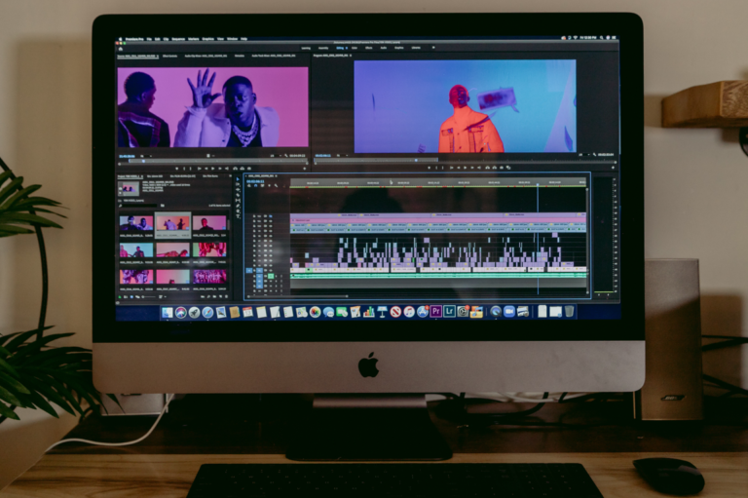Open Premiere Pro in the Dock
Viewport: 748px width, 498px height.
(x=435, y=312)
